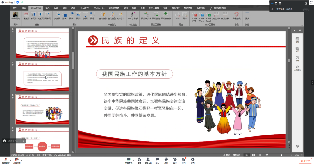Open 全文美化 in the right sidebar
Screen dimensions: 314x165
coord(297,68)
